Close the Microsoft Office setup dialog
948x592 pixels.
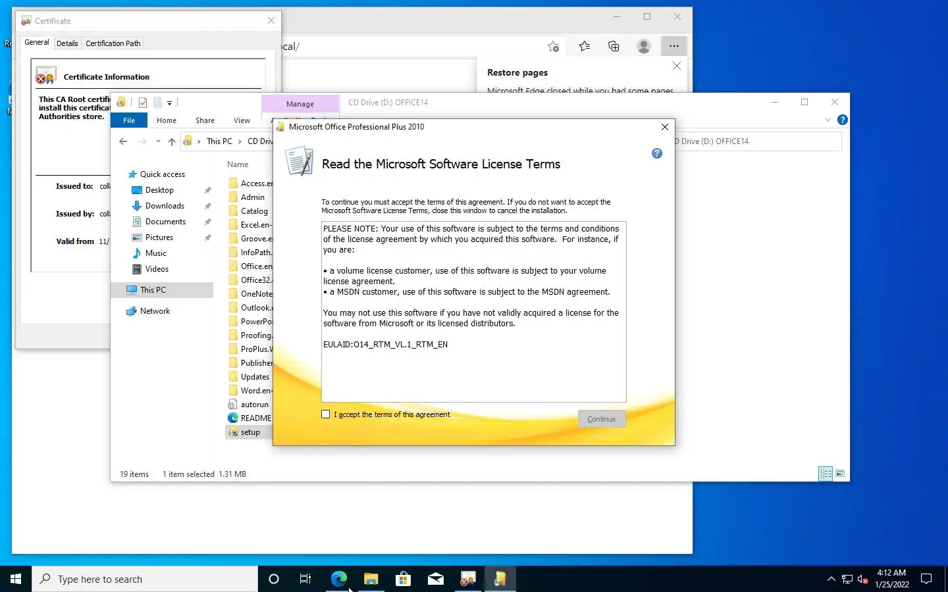[665, 127]
